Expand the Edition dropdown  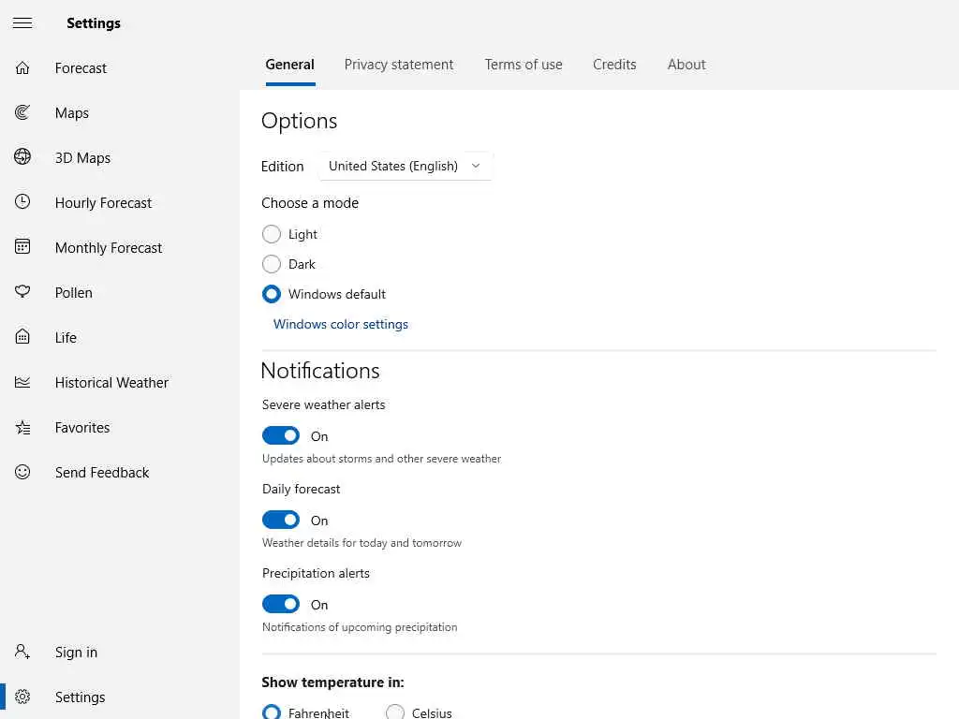pyautogui.click(x=406, y=166)
